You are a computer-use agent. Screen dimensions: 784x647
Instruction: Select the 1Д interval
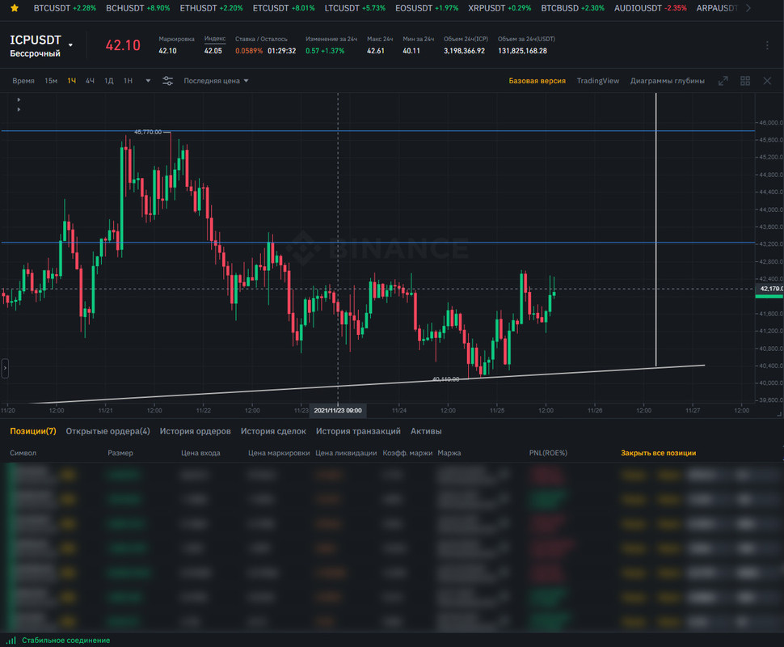click(109, 81)
